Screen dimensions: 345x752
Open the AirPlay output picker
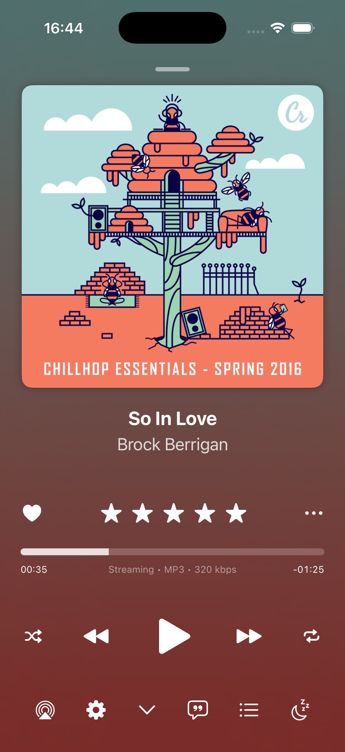pos(45,710)
